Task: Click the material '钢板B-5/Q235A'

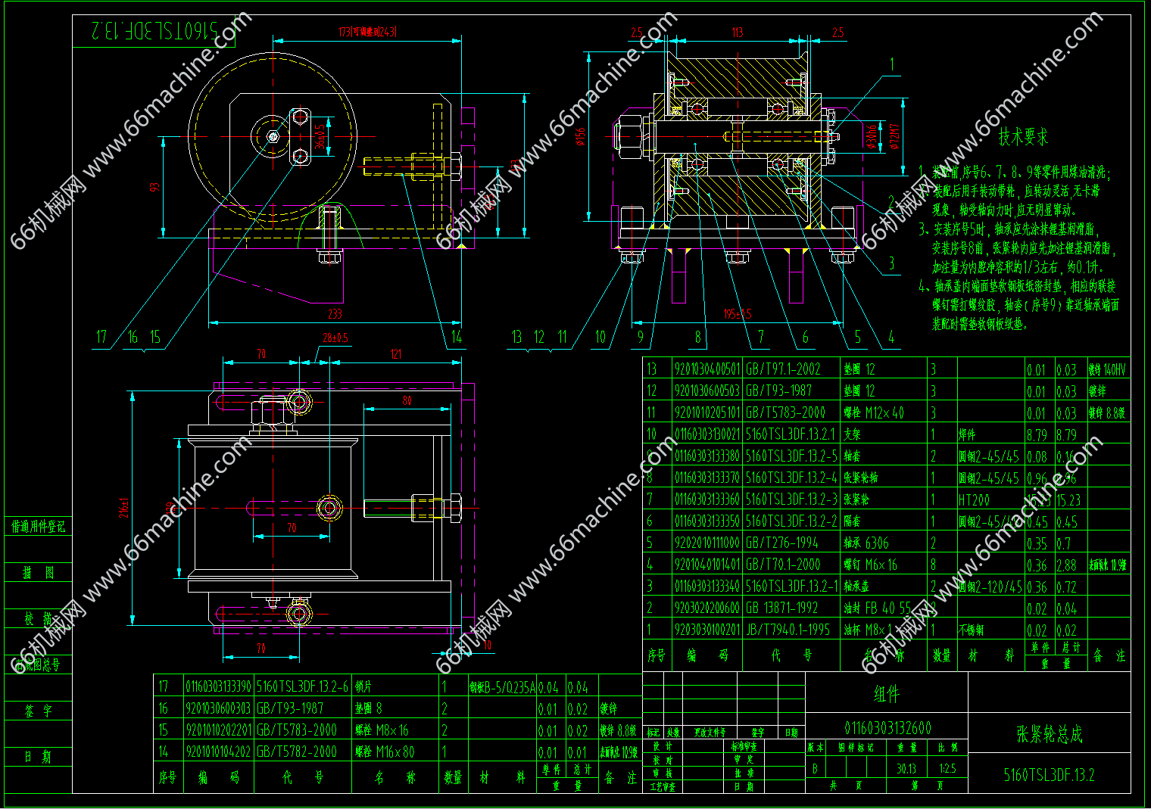Action: coord(501,687)
